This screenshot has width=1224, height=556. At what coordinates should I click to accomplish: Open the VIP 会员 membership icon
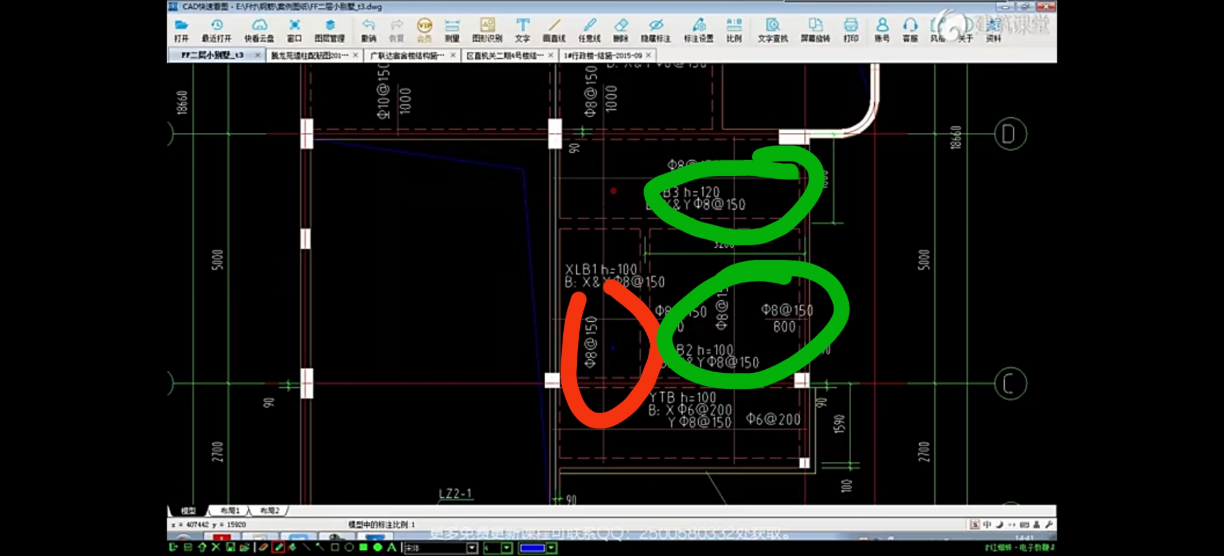424,30
